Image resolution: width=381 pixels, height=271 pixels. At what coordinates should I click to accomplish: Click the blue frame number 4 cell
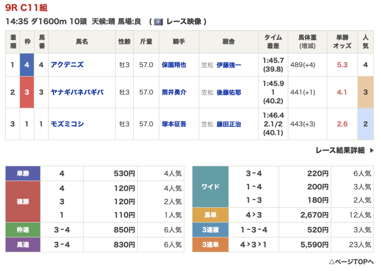27,65
